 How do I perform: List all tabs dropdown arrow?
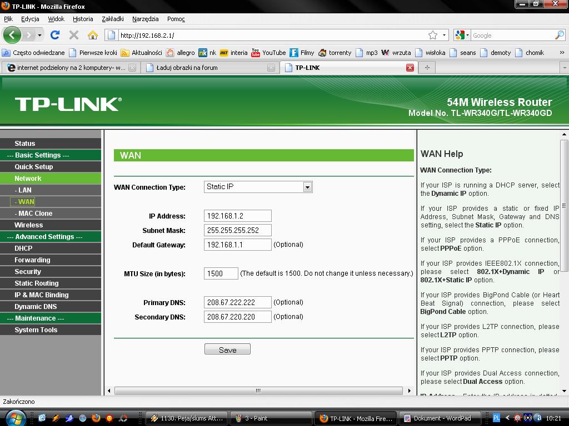565,68
